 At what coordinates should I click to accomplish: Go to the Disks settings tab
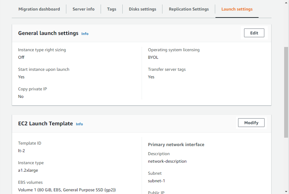(143, 9)
